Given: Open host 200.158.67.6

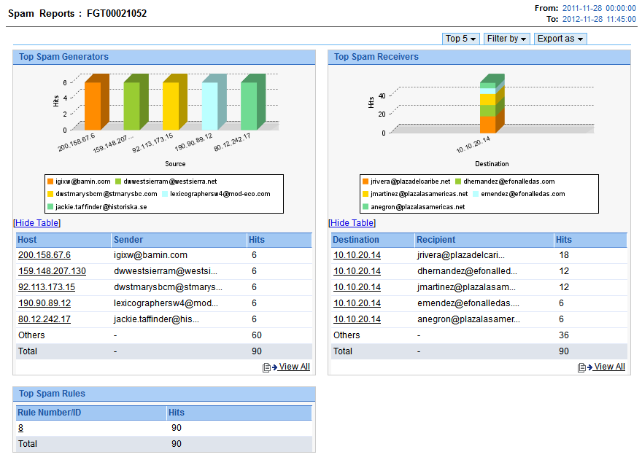Looking at the screenshot, I should click(45, 255).
